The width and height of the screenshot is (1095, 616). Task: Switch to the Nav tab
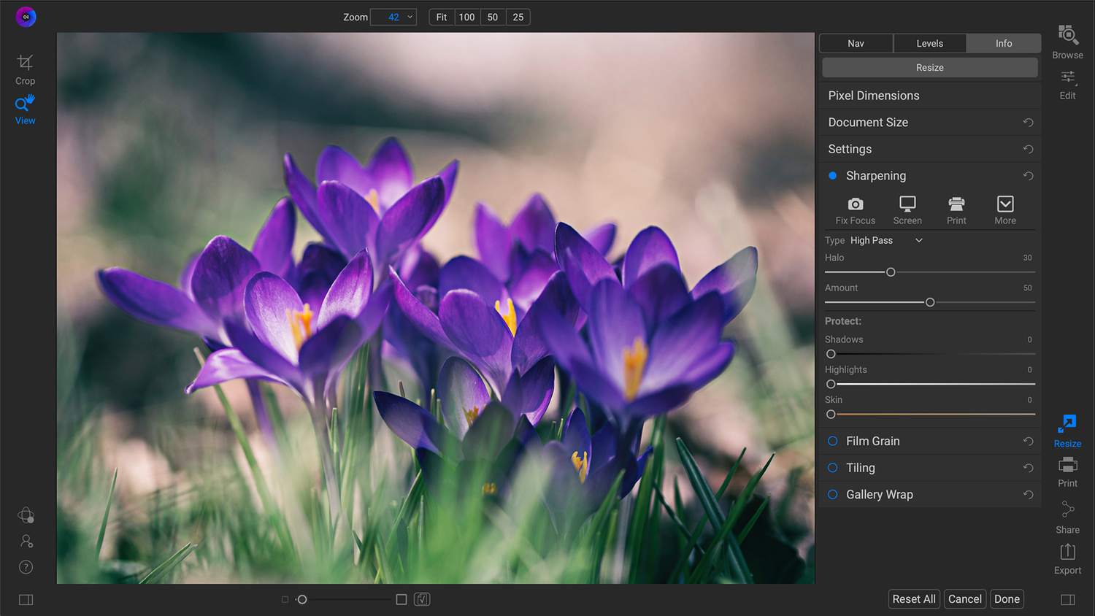pyautogui.click(x=856, y=43)
